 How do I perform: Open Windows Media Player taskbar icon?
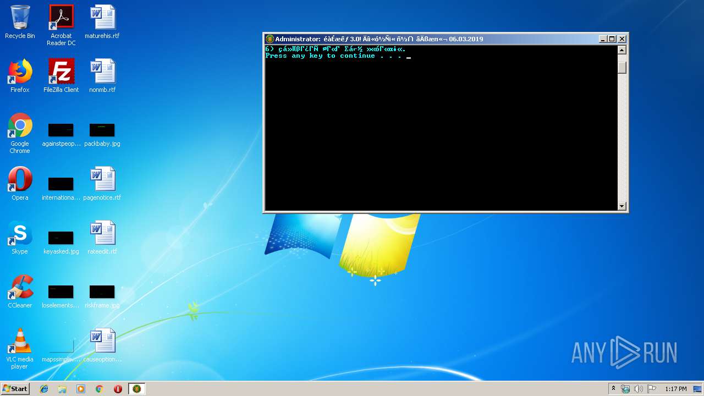pyautogui.click(x=81, y=389)
